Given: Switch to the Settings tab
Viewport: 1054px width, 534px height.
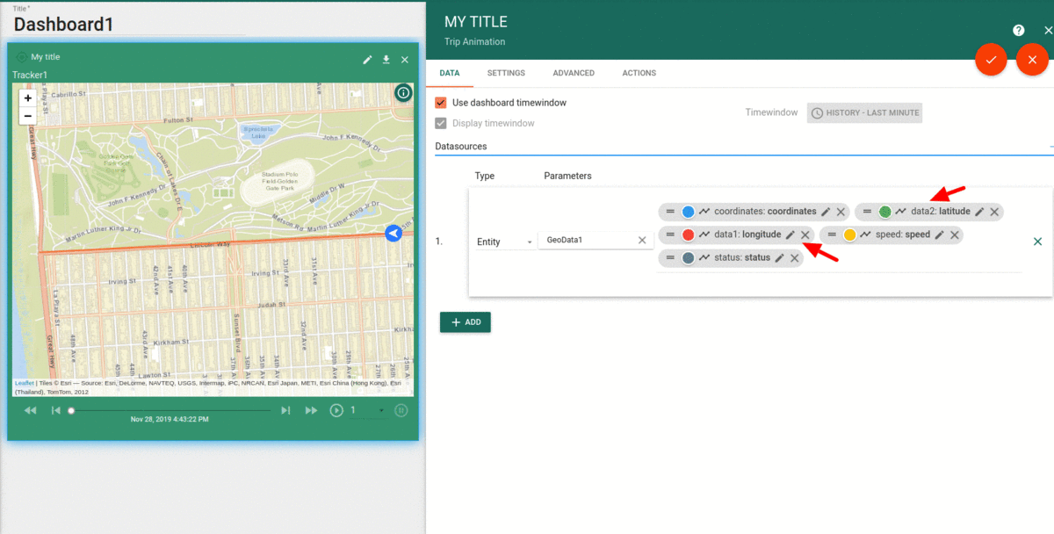Looking at the screenshot, I should [506, 73].
